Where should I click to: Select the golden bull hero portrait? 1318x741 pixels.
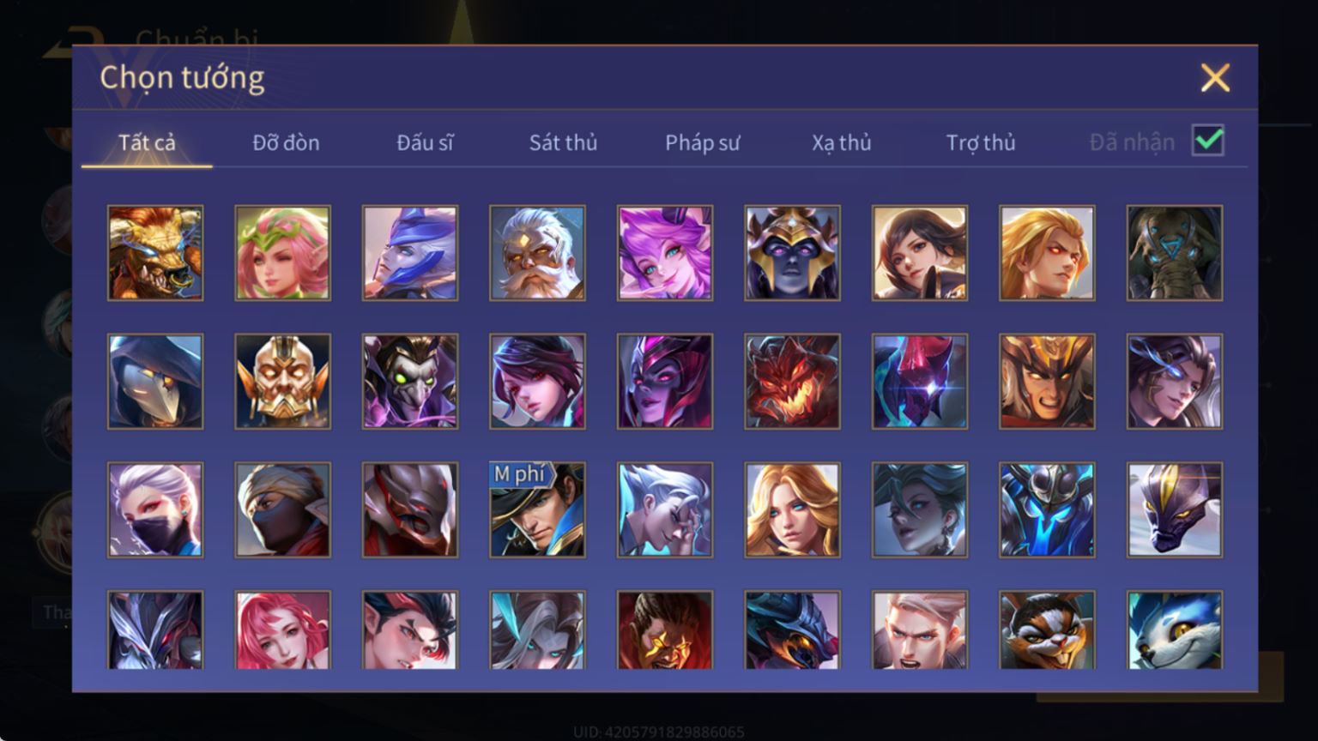coord(155,253)
